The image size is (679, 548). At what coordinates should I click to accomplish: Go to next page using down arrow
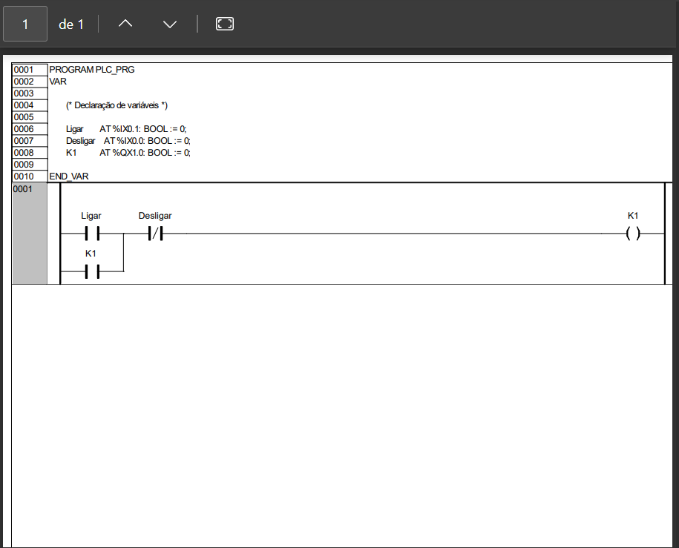[170, 24]
